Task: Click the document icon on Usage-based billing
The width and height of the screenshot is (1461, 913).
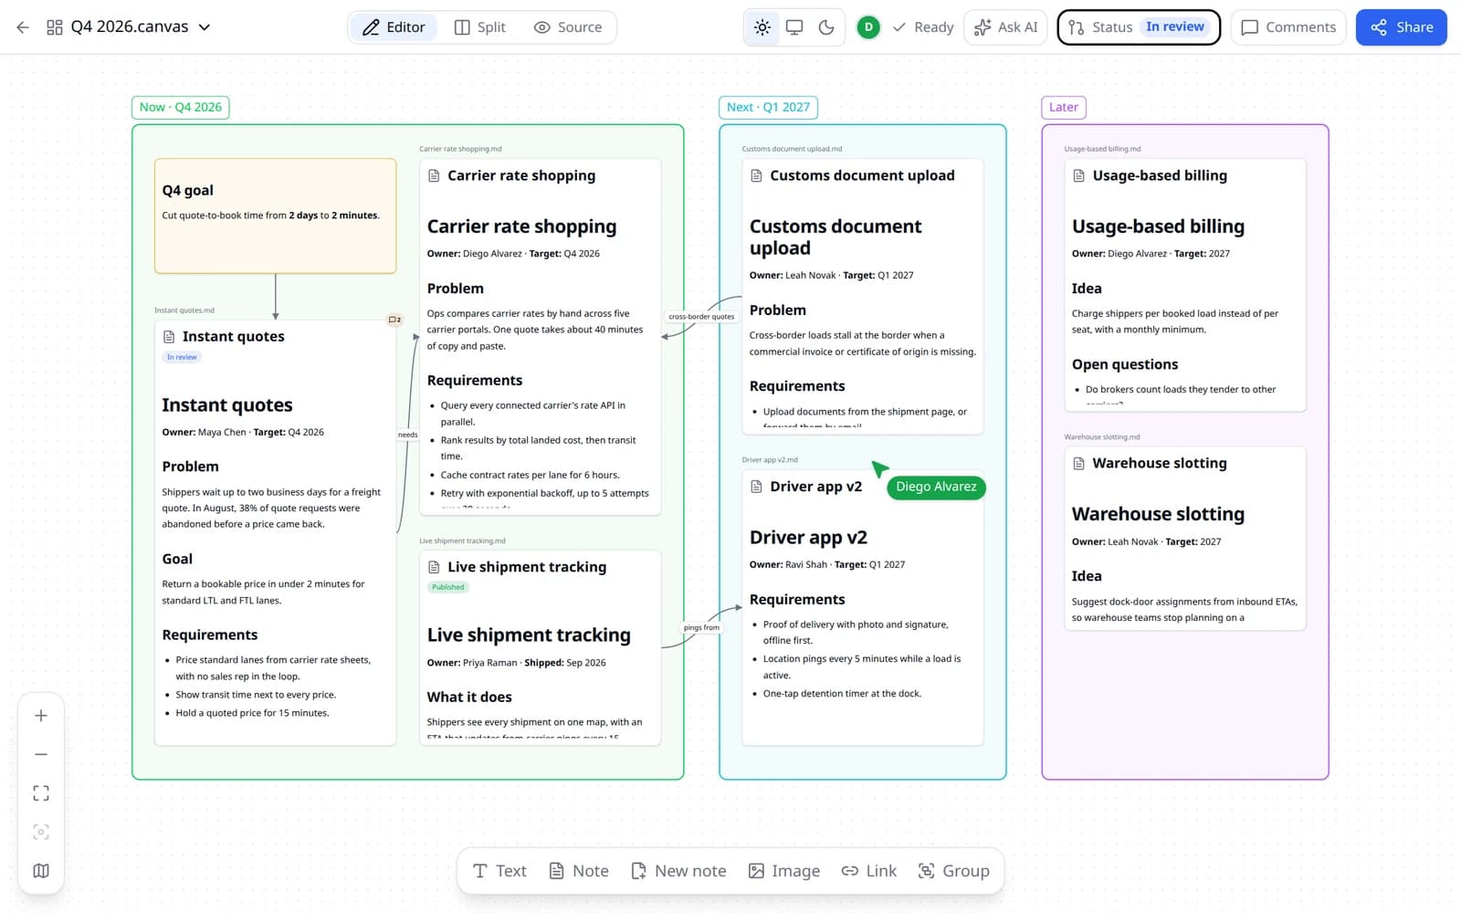Action: click(1078, 175)
